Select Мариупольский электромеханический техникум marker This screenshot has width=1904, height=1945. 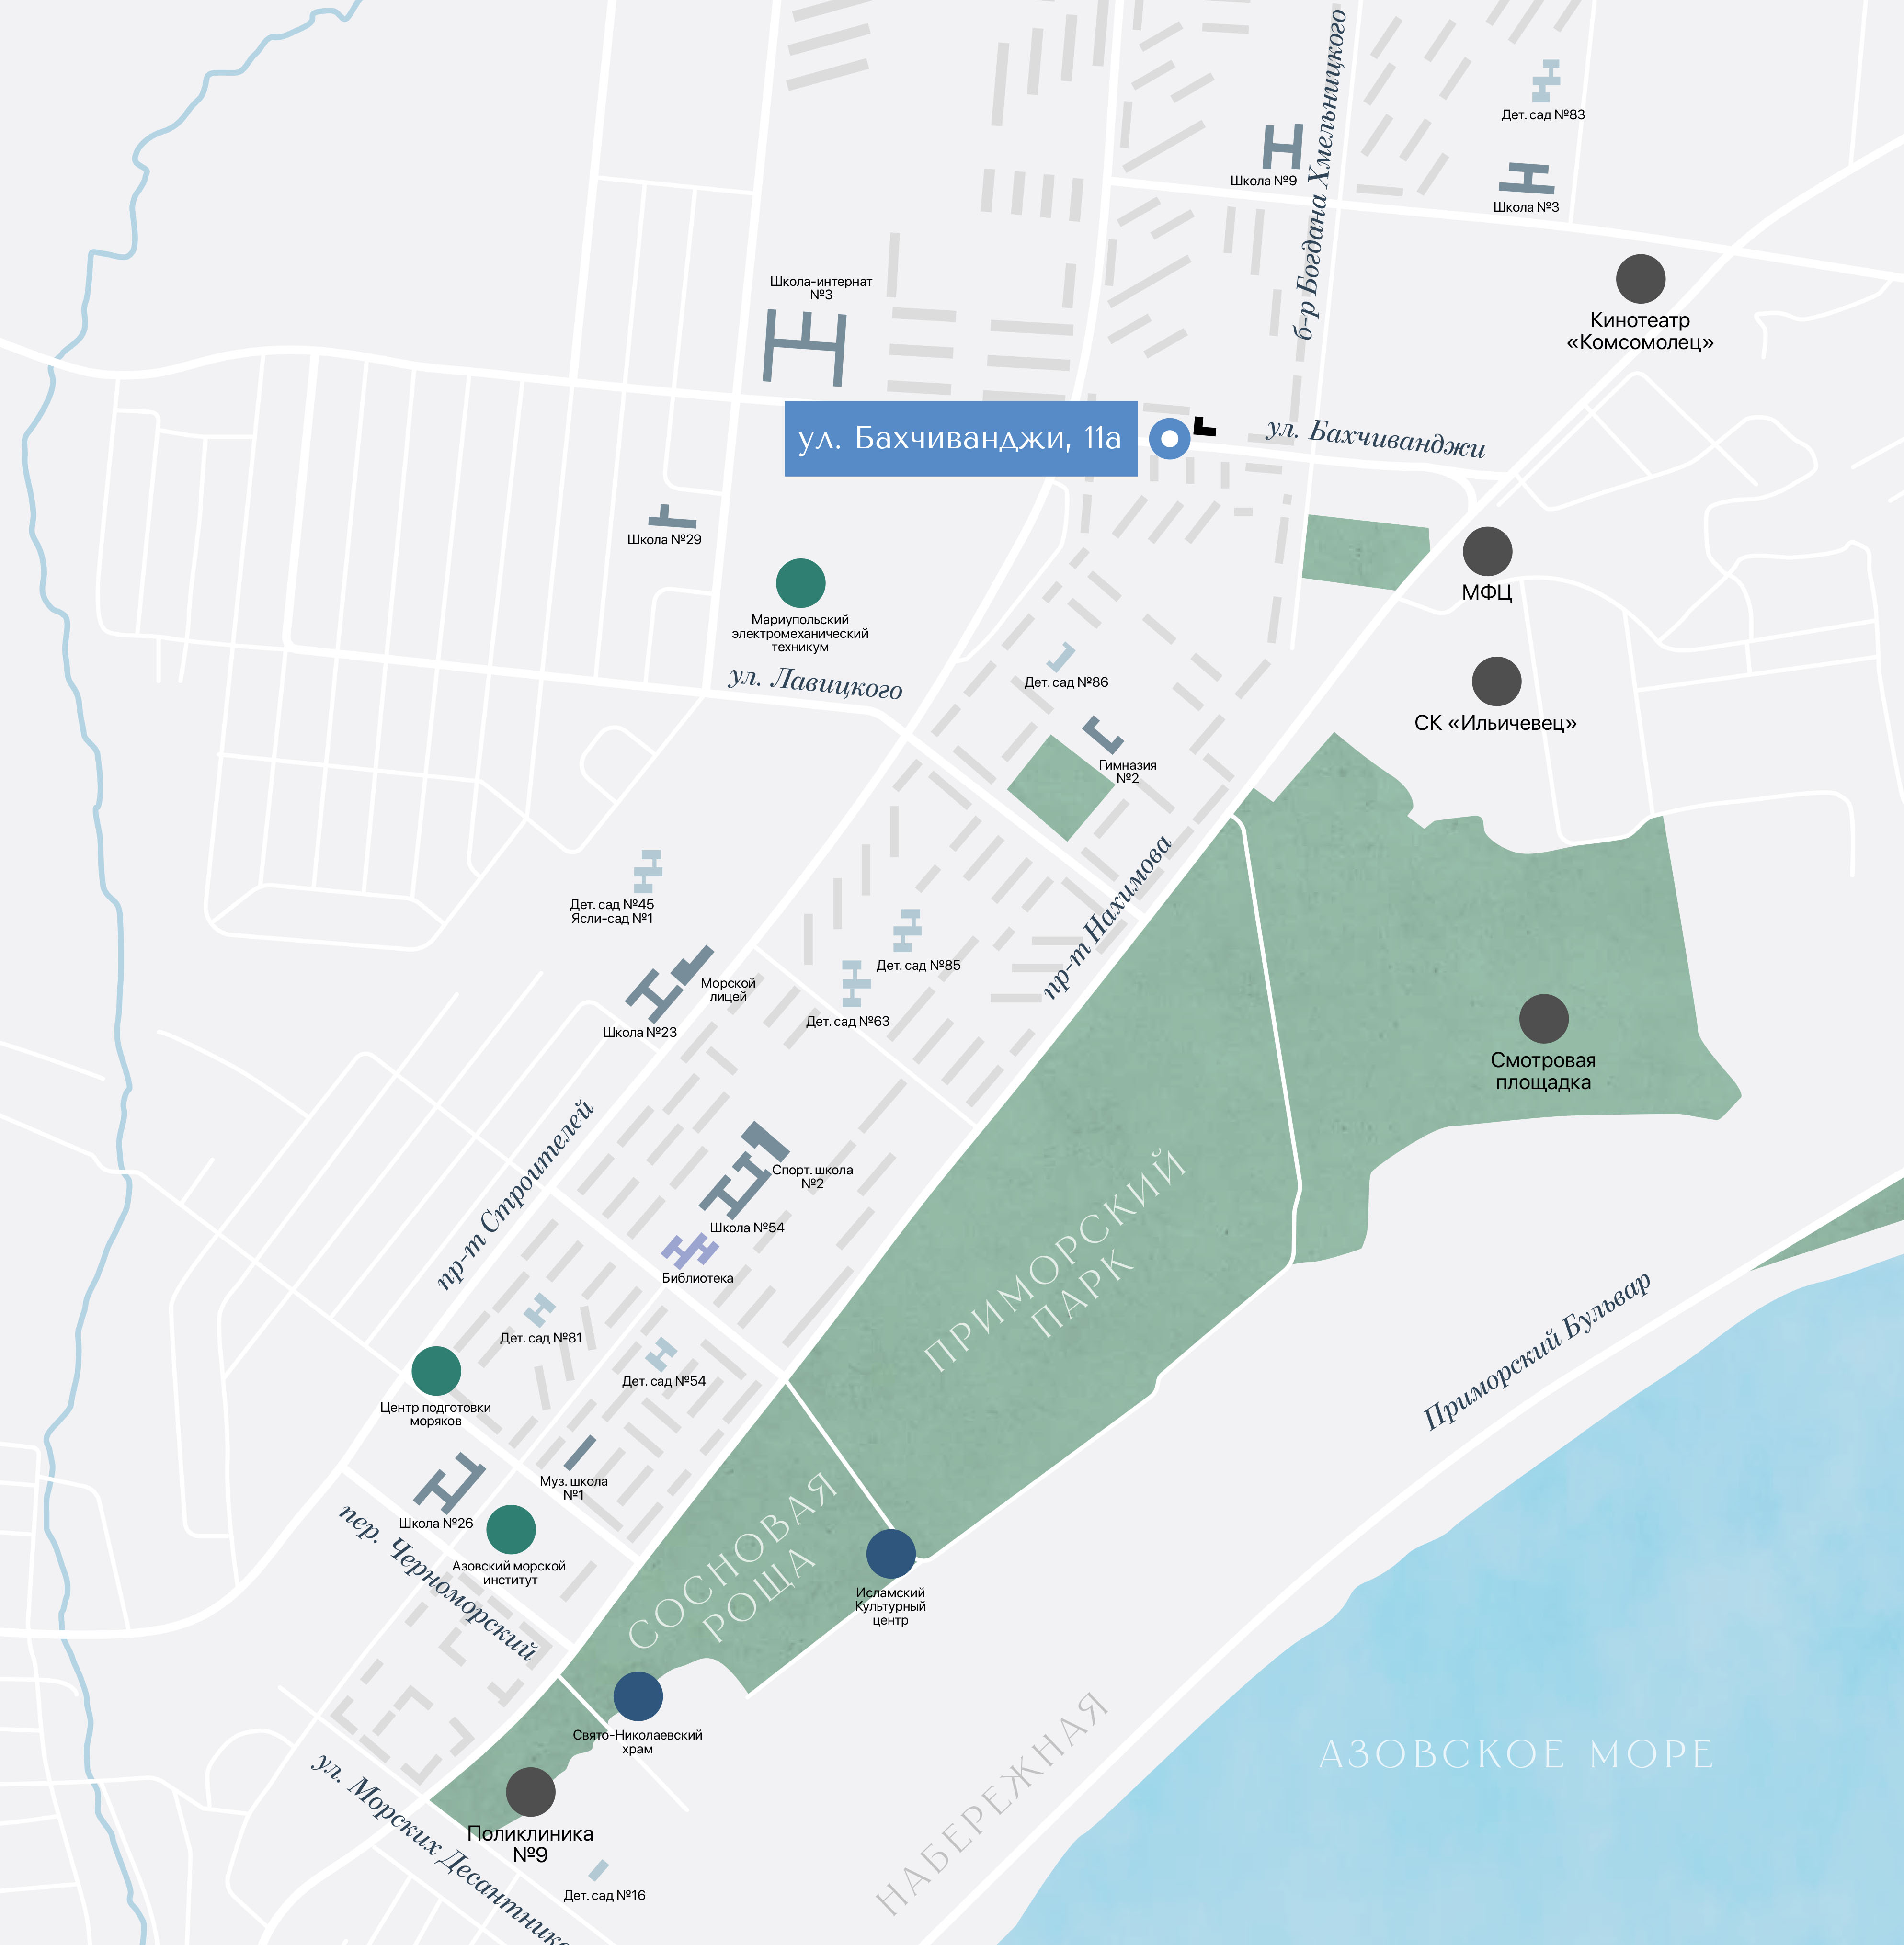point(800,582)
